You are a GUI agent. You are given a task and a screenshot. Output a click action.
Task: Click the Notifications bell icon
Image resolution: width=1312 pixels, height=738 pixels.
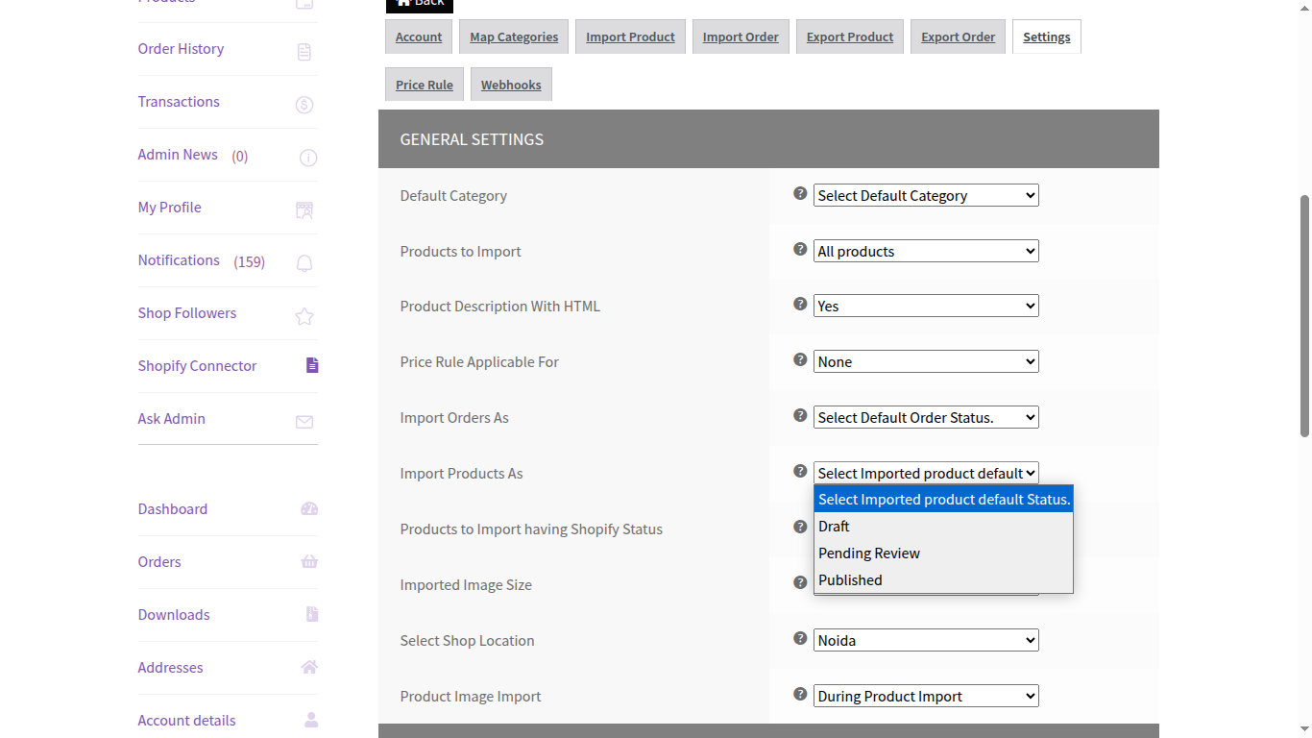(304, 262)
